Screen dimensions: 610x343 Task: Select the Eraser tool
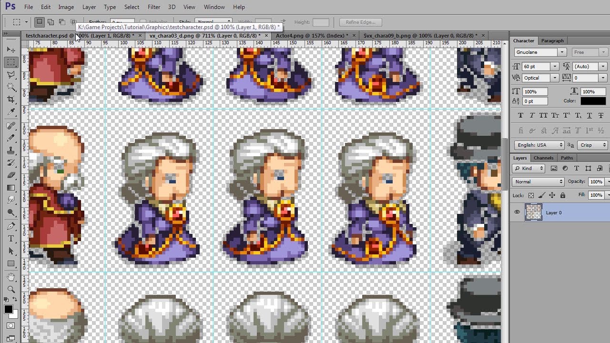[11, 175]
